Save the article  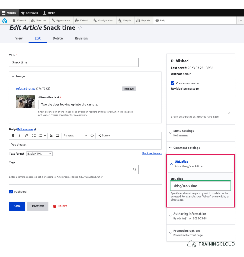[17, 206]
